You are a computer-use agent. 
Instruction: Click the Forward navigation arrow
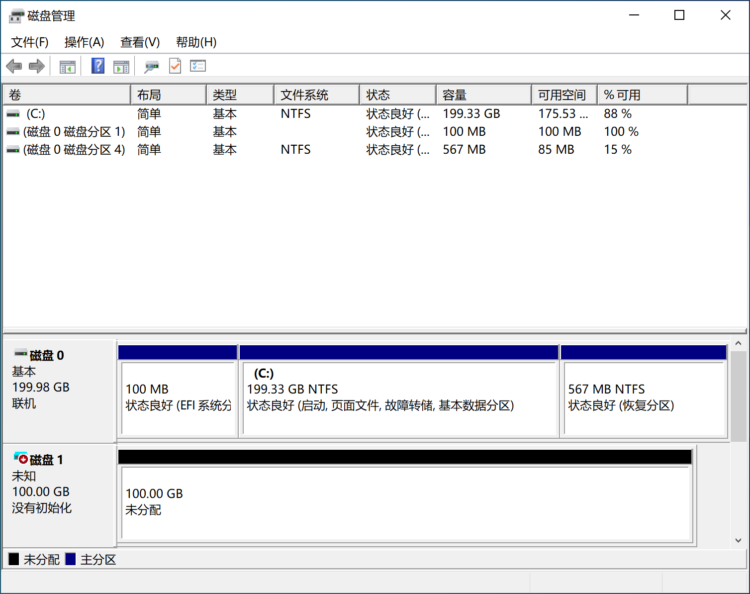[36, 66]
